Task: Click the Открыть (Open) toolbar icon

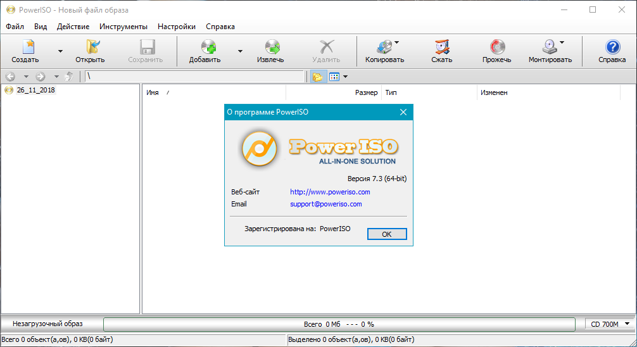Action: click(x=92, y=47)
